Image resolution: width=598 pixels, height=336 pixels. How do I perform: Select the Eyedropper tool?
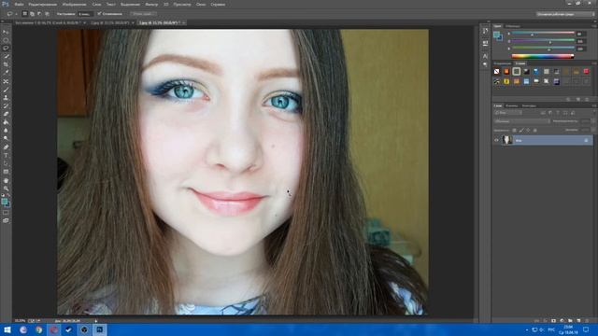[6, 73]
